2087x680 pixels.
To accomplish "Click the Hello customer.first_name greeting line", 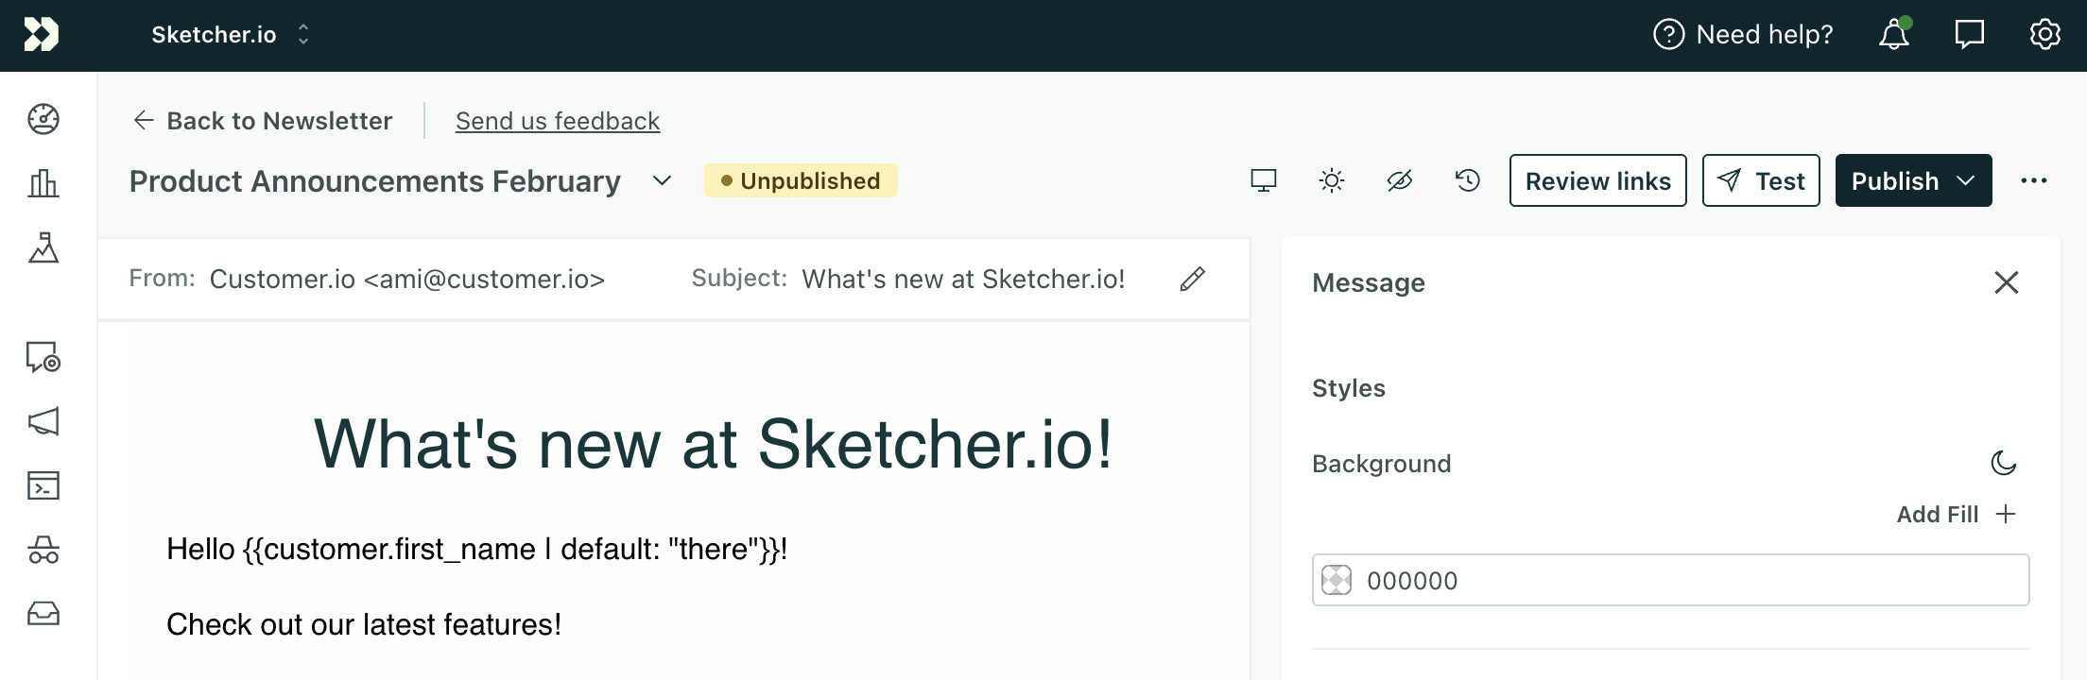I will (477, 549).
